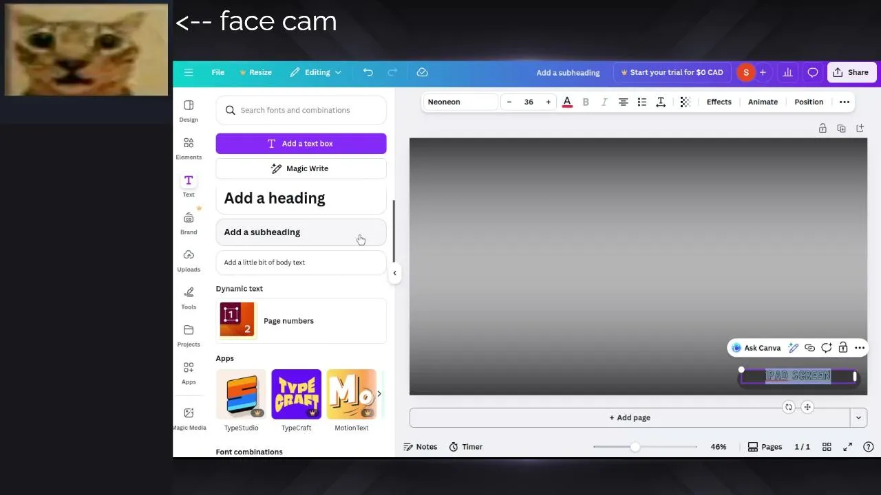Open the Uploads sidebar tab
The width and height of the screenshot is (881, 495).
point(189,260)
